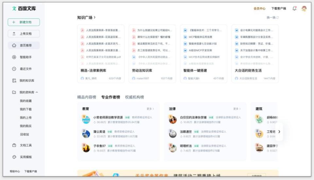Open the 大白话的财务生活 knowledge card

coord(255,54)
